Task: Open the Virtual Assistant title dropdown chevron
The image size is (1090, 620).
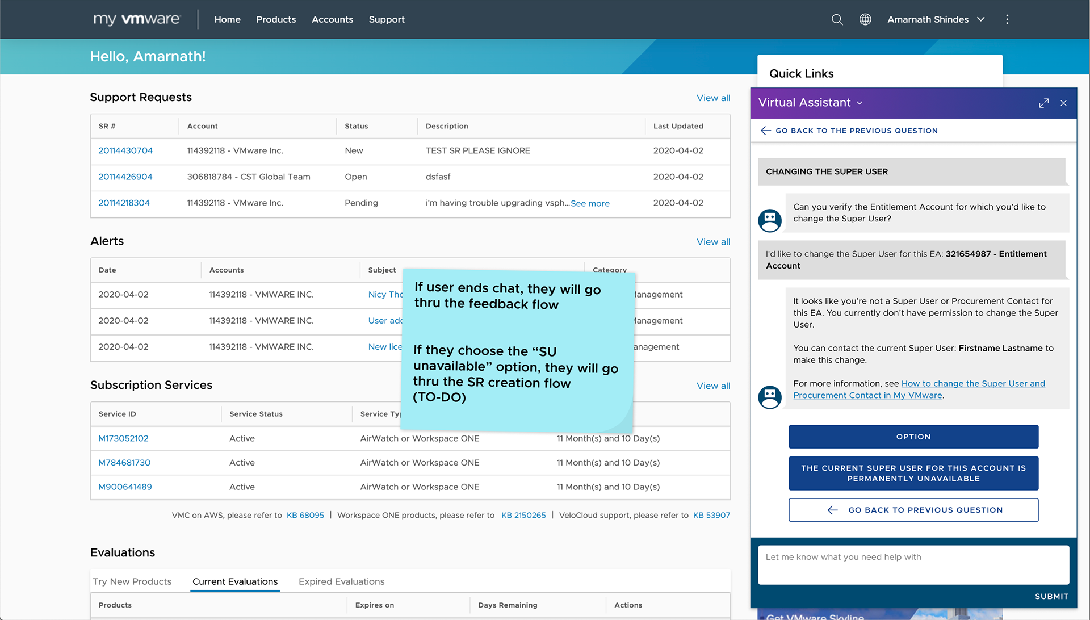Action: point(860,103)
